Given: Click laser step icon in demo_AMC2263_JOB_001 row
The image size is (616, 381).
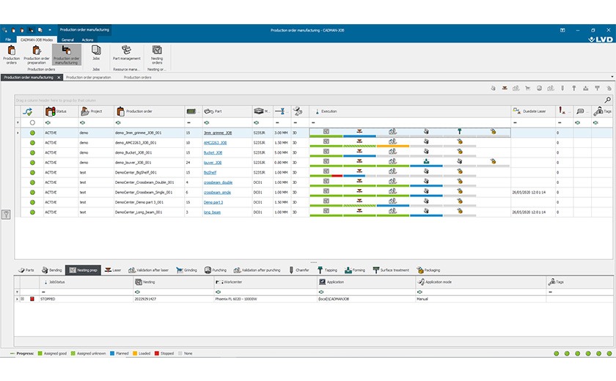Looking at the screenshot, I should 359,141.
